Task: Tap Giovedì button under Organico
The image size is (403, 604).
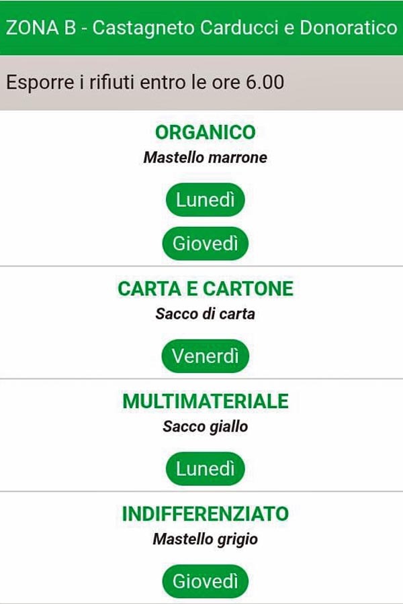Action: tap(205, 244)
